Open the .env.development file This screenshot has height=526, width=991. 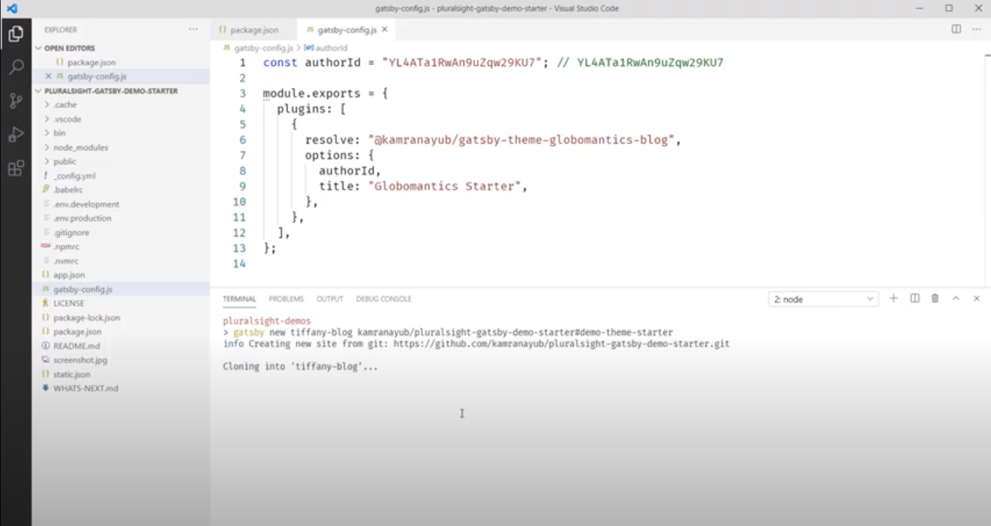click(86, 204)
